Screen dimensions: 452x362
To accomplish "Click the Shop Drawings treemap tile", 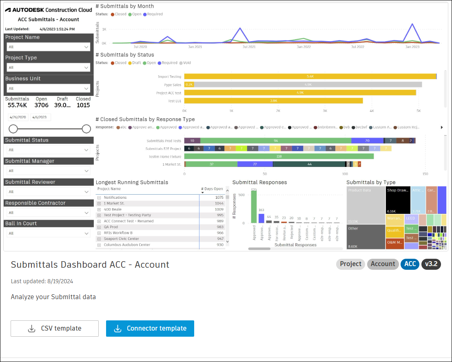I will [x=398, y=200].
